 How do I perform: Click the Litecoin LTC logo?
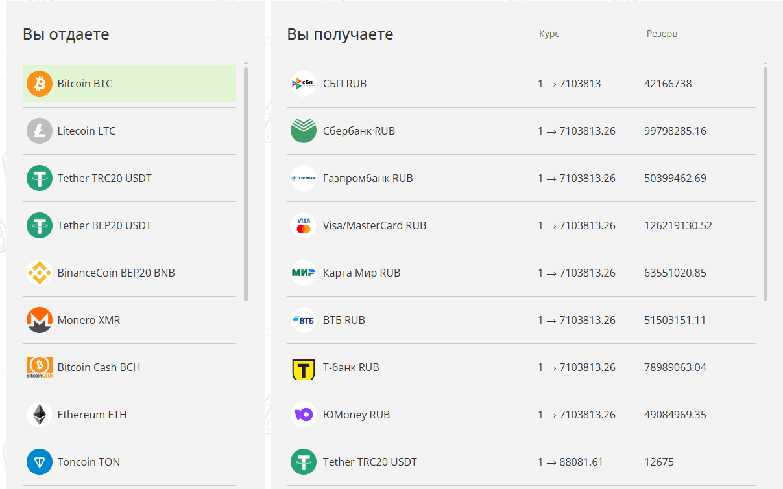point(39,130)
